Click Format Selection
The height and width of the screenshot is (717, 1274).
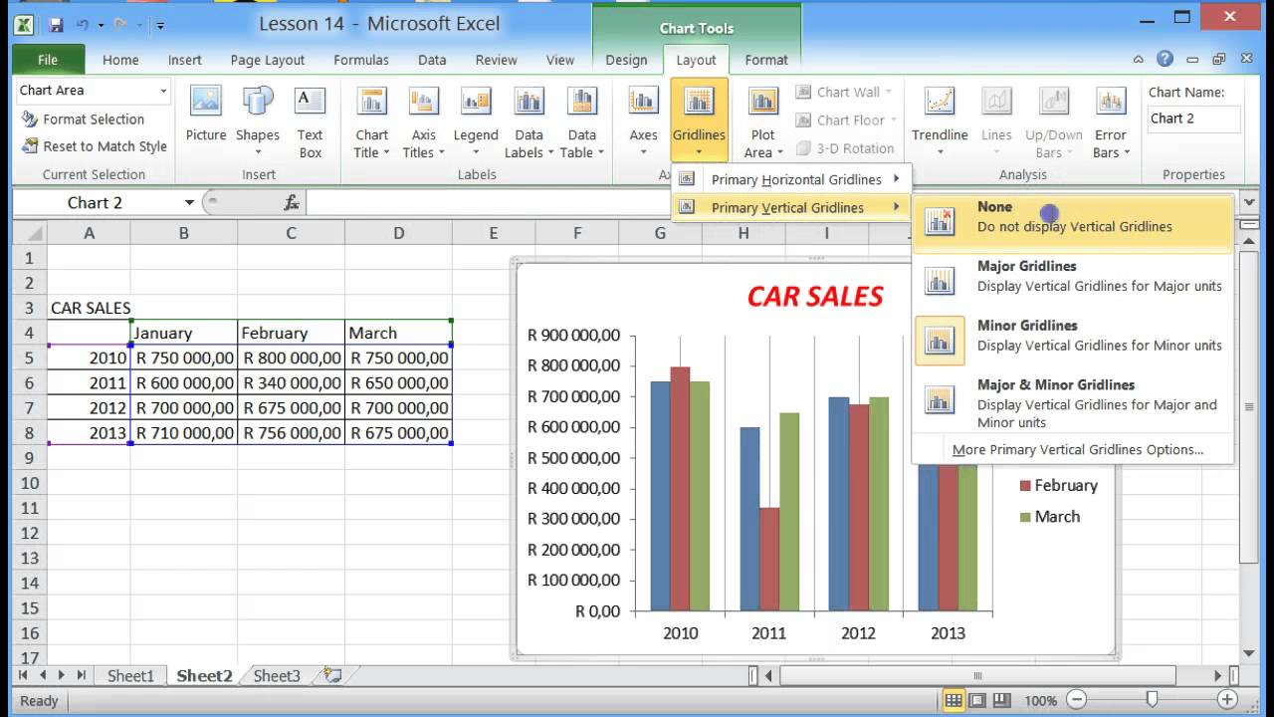tap(84, 119)
